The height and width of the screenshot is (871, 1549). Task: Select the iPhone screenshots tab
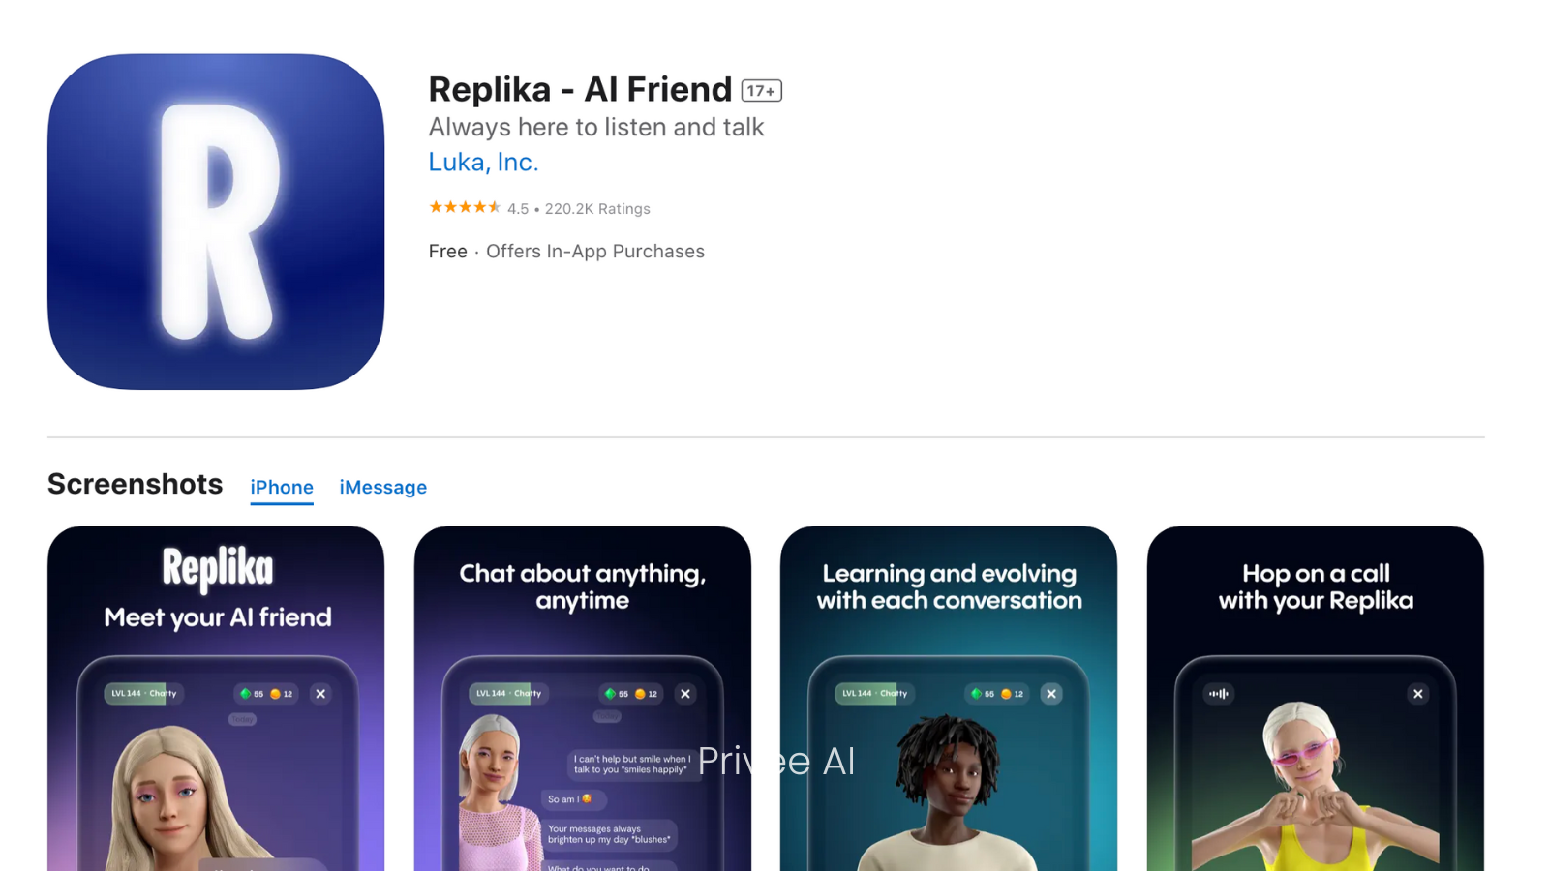click(282, 487)
